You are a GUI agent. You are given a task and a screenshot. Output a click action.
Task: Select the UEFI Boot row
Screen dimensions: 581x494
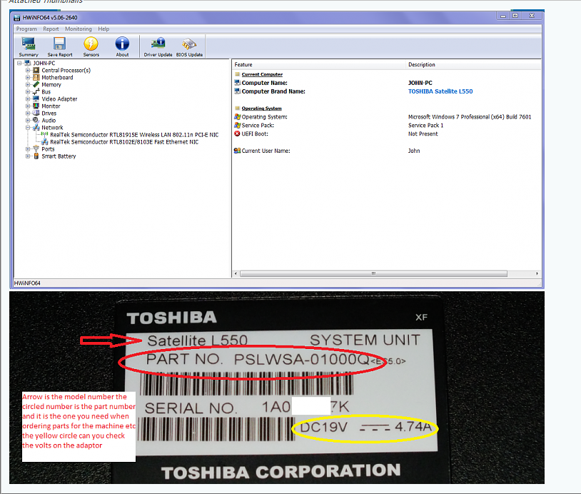click(386, 133)
